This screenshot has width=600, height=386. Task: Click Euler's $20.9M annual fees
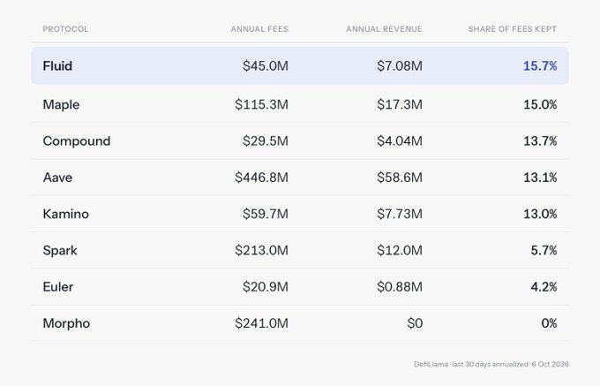[x=266, y=287]
